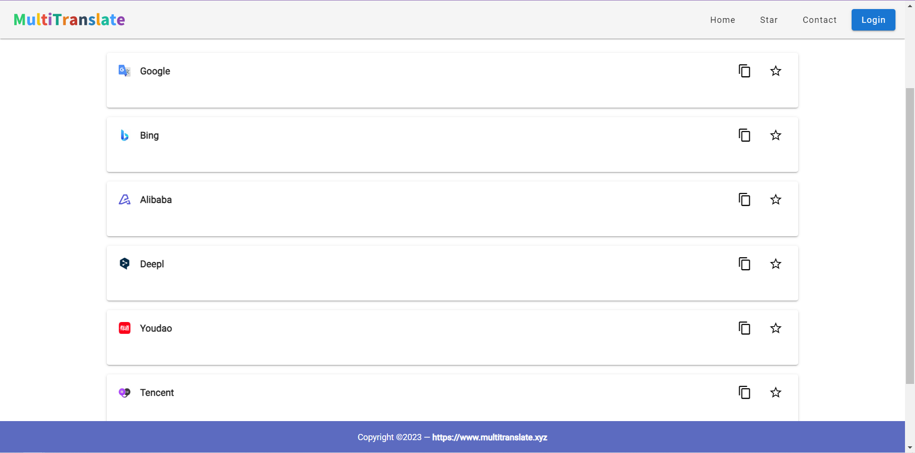
Task: Star the Google translation
Action: tap(776, 71)
